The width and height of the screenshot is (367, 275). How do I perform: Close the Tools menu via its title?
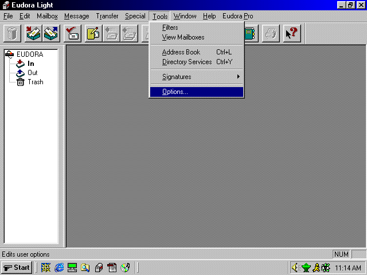click(x=160, y=16)
